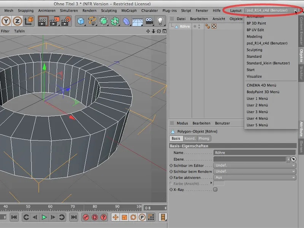Screen dimensions: 304x228
Task: Switch to the Koord. tab
Action: point(190,138)
